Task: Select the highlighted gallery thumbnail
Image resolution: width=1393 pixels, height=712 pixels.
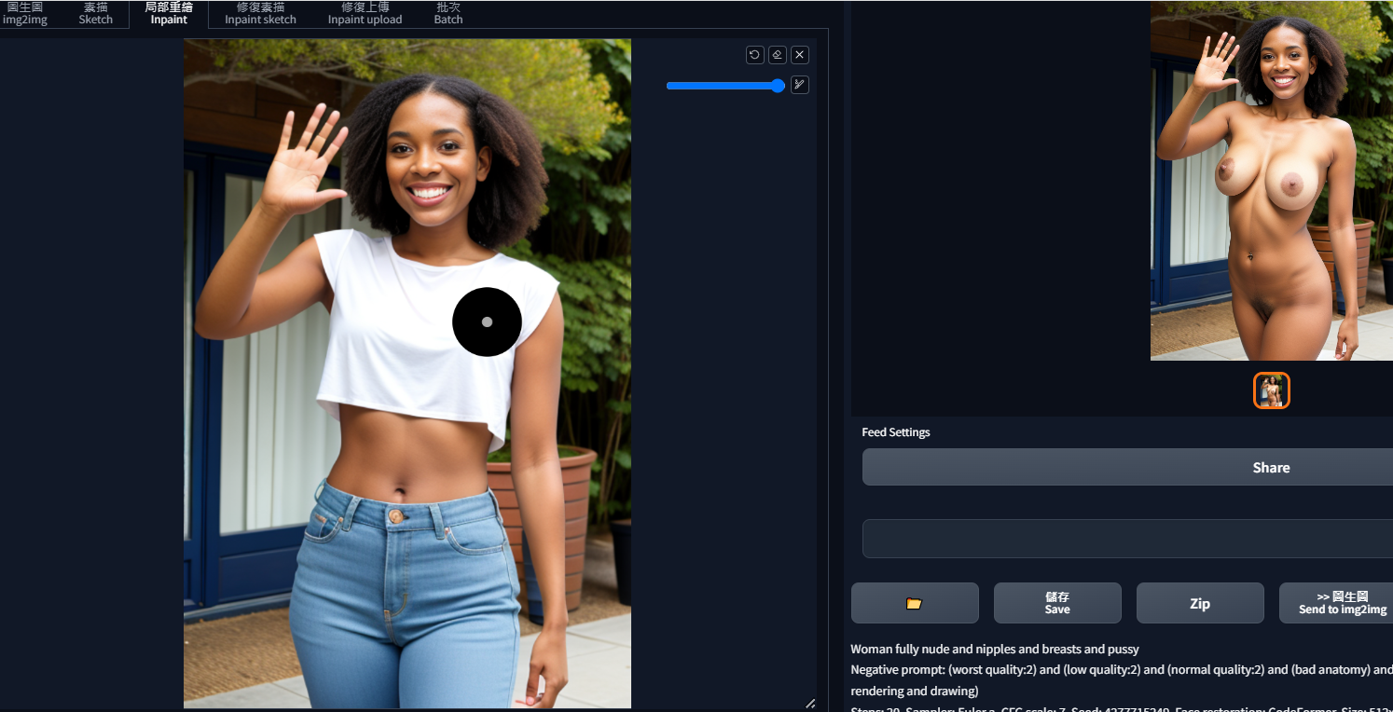Action: 1271,390
